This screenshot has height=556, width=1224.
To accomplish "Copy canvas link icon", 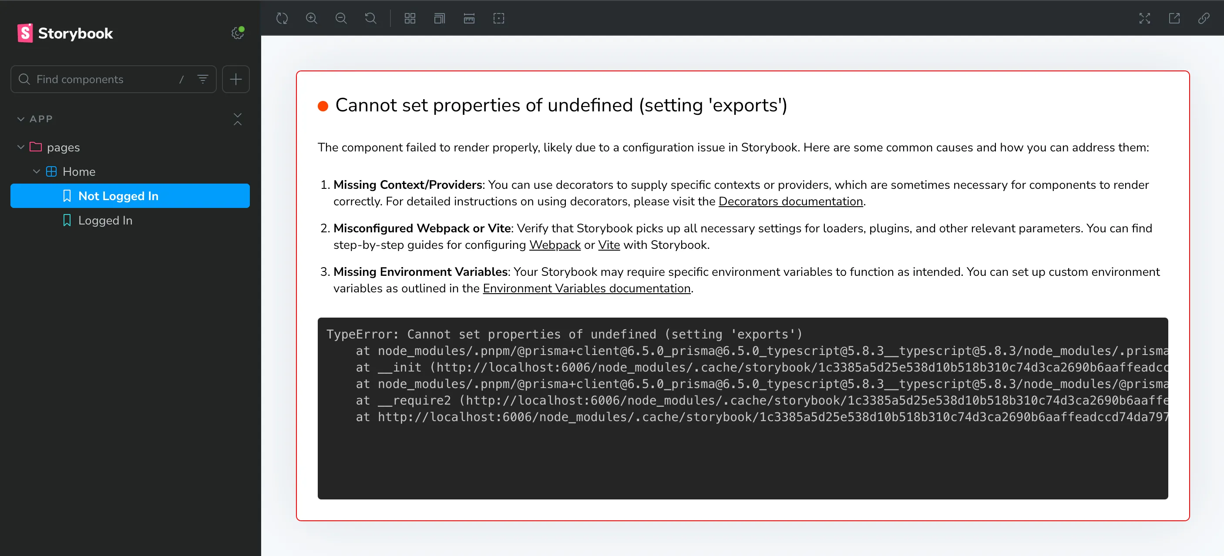I will pyautogui.click(x=1203, y=19).
